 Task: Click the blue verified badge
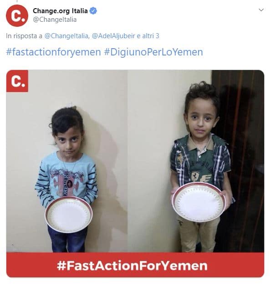pos(93,11)
